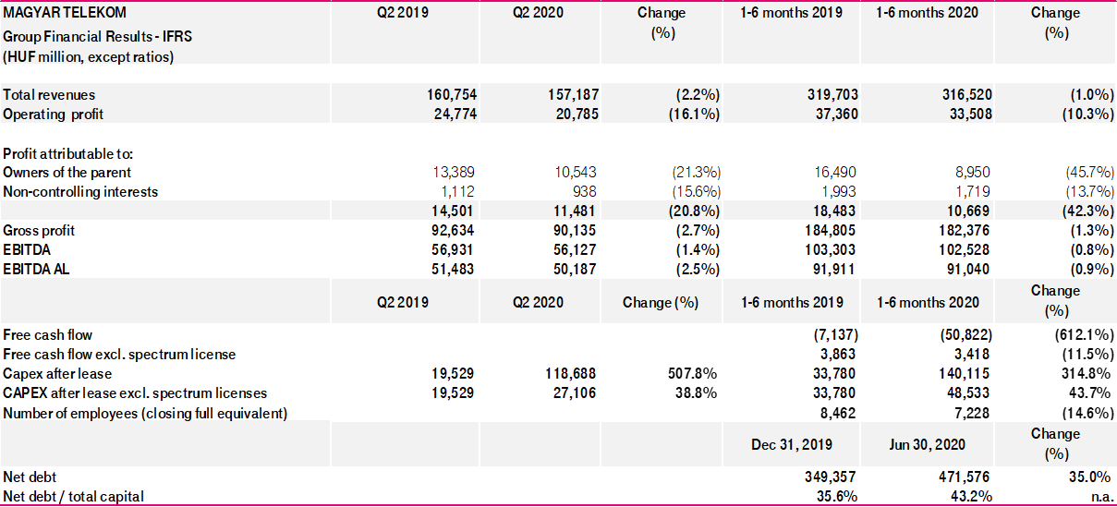Click the EBITDA AL row label
Viewport: 1117px width, 507px height.
click(35, 269)
